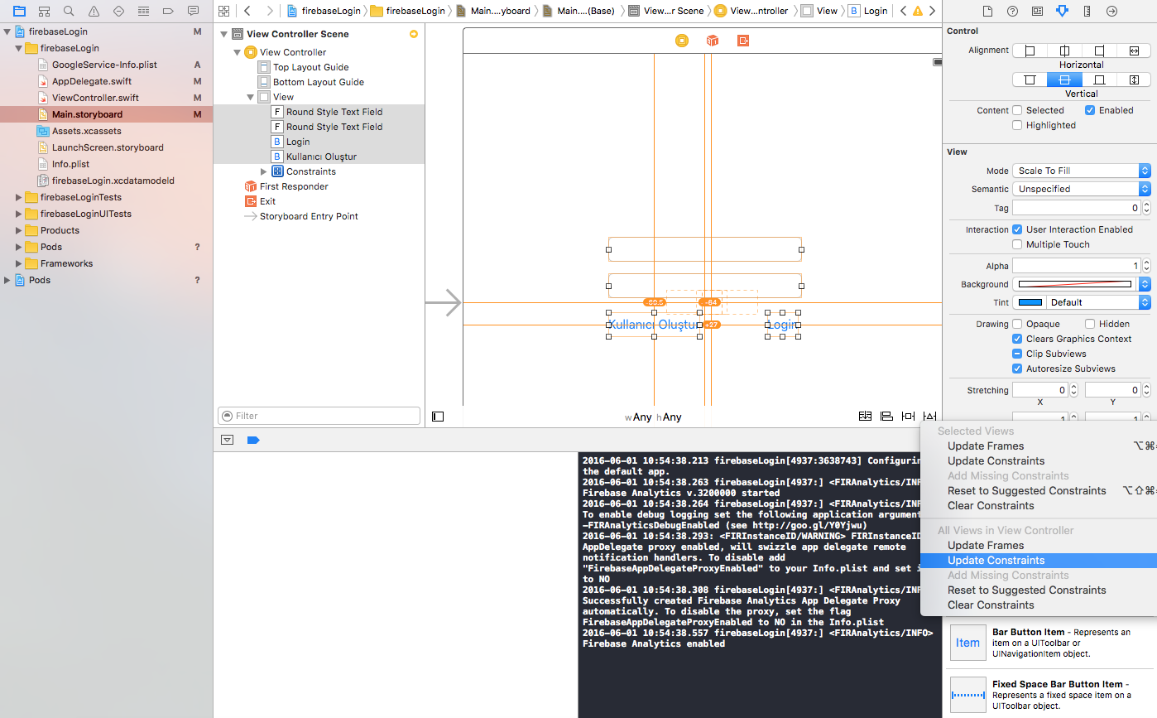This screenshot has width=1157, height=718.
Task: Click the First Responder cube icon on canvas
Action: 712,41
